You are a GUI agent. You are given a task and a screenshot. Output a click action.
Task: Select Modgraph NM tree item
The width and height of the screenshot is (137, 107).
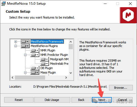tap(59, 59)
